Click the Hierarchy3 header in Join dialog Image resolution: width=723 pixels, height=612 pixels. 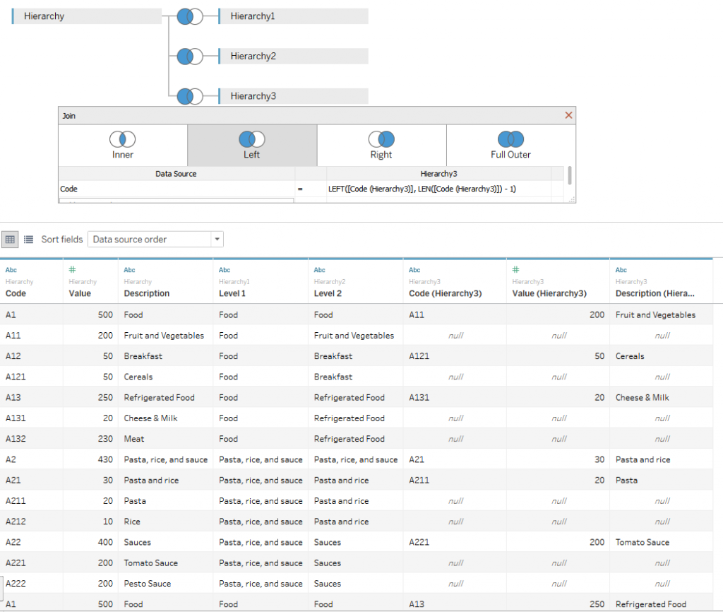pyautogui.click(x=438, y=174)
